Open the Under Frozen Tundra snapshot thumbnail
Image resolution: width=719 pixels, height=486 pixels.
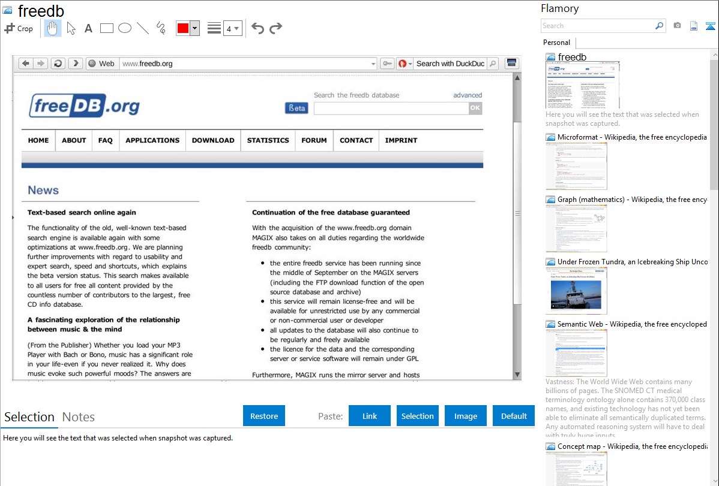click(x=576, y=291)
